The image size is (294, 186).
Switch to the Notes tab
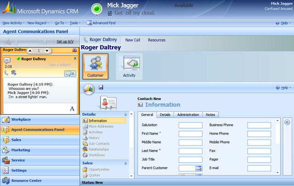click(210, 115)
